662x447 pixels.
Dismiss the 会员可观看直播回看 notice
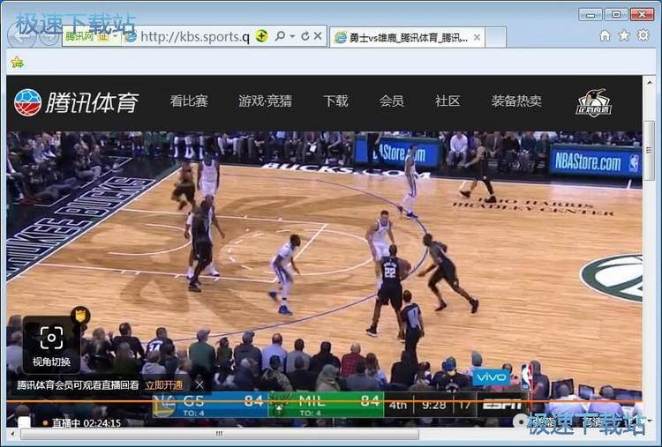tap(199, 385)
